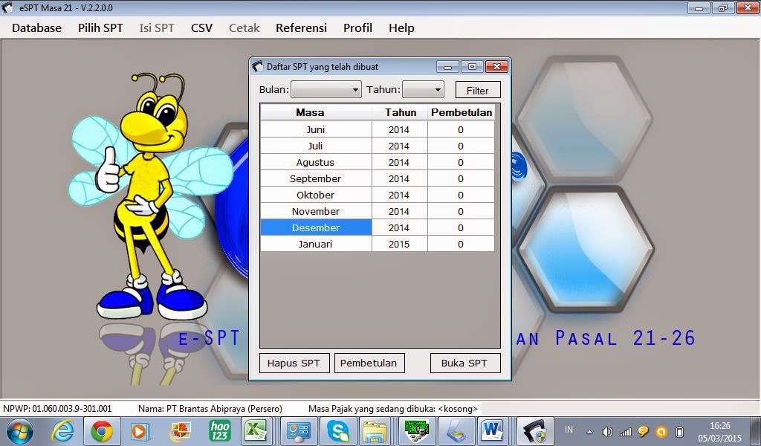The width and height of the screenshot is (761, 446).
Task: Click the Filter button
Action: click(x=478, y=89)
